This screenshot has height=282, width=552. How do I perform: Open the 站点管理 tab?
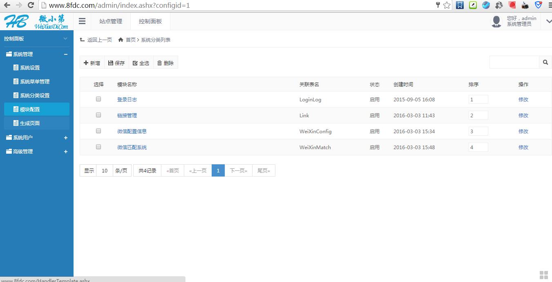pos(111,21)
